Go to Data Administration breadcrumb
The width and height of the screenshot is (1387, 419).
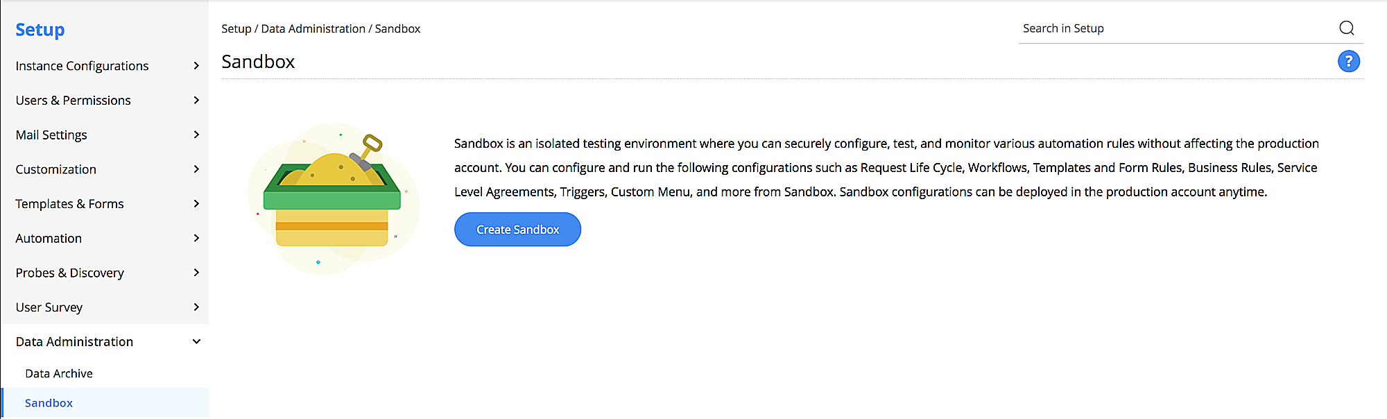point(313,28)
